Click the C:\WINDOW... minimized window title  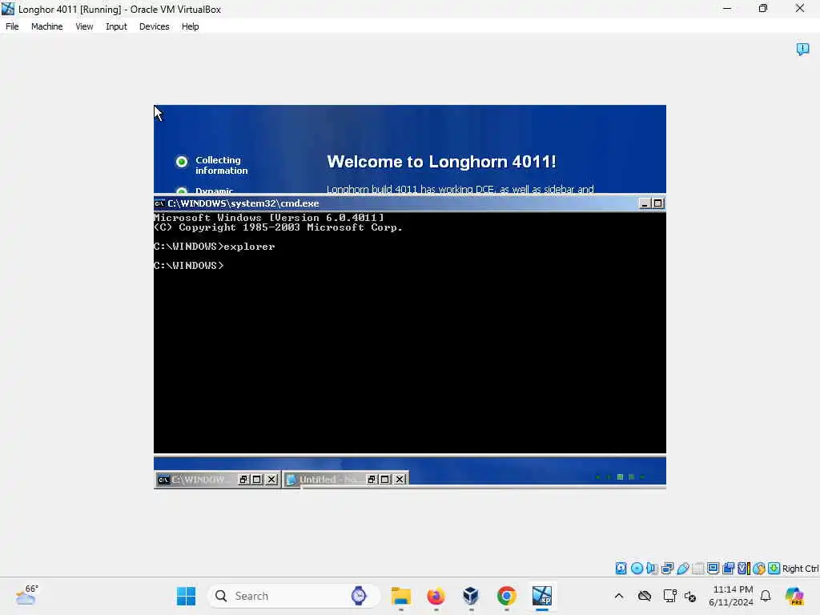[x=199, y=480]
